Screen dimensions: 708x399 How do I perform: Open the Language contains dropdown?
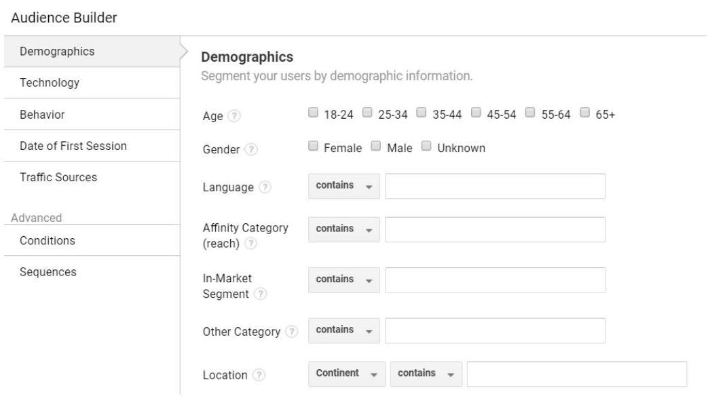pyautogui.click(x=344, y=186)
